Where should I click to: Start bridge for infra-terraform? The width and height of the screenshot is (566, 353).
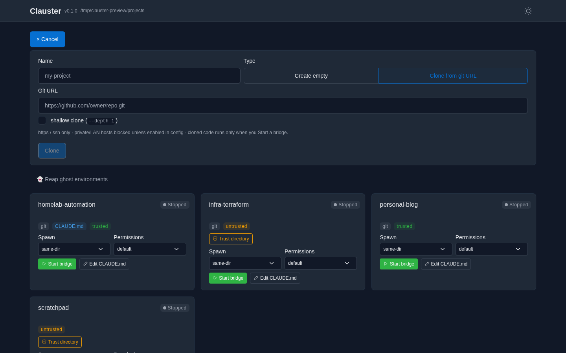228,278
